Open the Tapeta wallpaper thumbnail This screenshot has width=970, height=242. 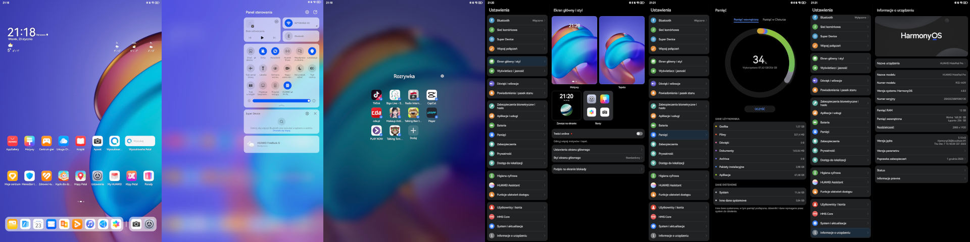[622, 50]
